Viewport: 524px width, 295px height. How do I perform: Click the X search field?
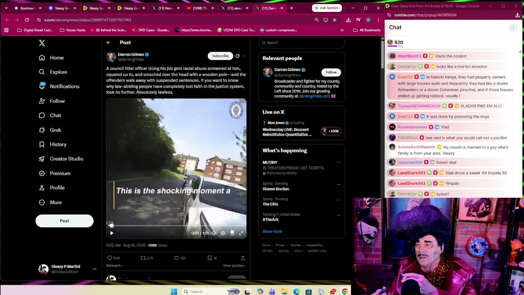(x=302, y=43)
